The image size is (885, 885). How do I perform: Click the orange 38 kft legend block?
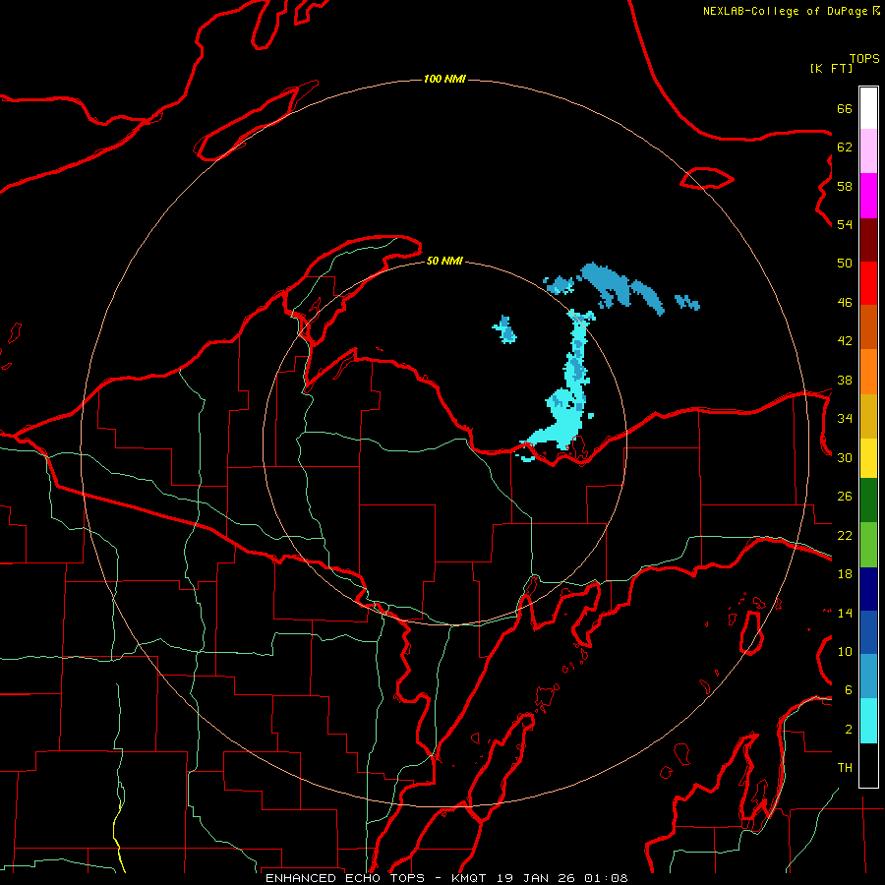click(868, 372)
